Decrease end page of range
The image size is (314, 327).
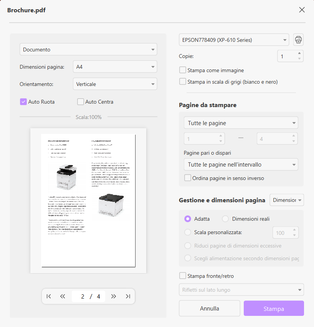point(294,141)
